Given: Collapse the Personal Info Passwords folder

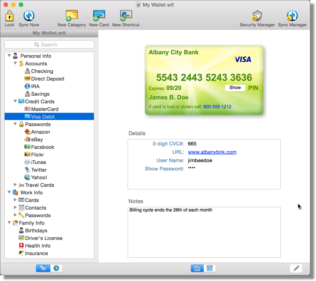Looking at the screenshot, I should pyautogui.click(x=15, y=124).
